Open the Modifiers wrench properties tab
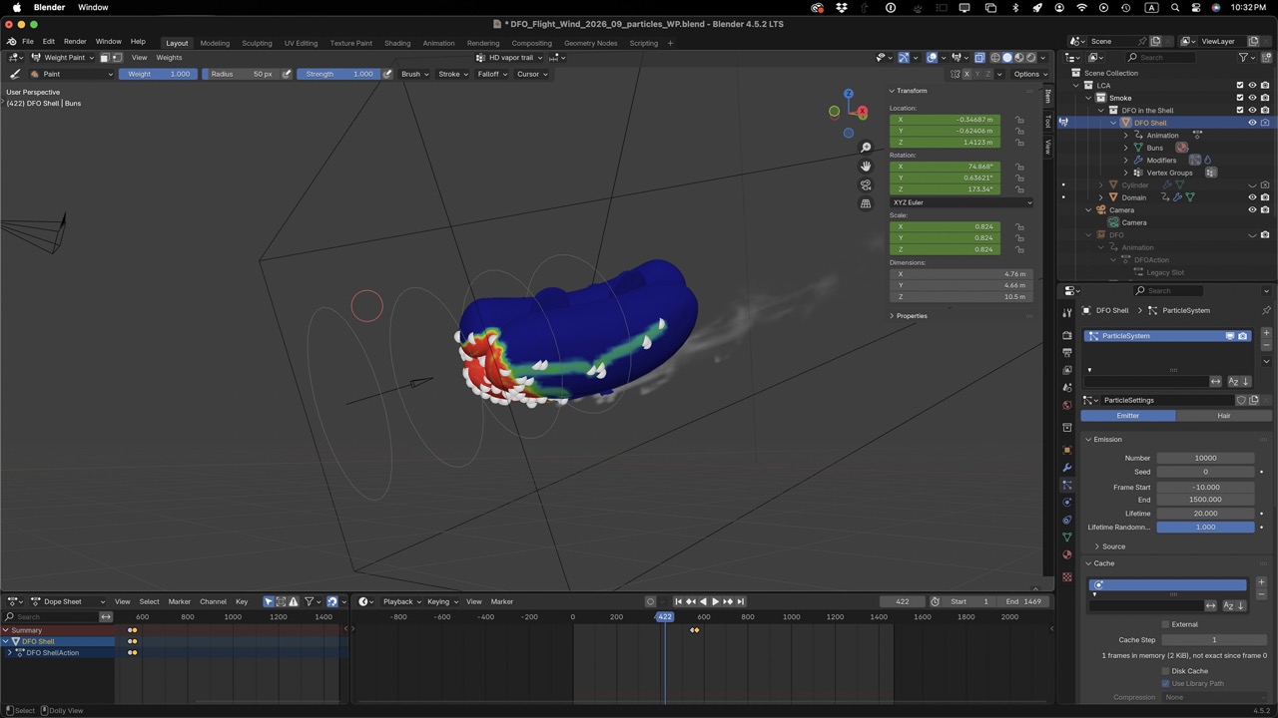 [x=1067, y=468]
